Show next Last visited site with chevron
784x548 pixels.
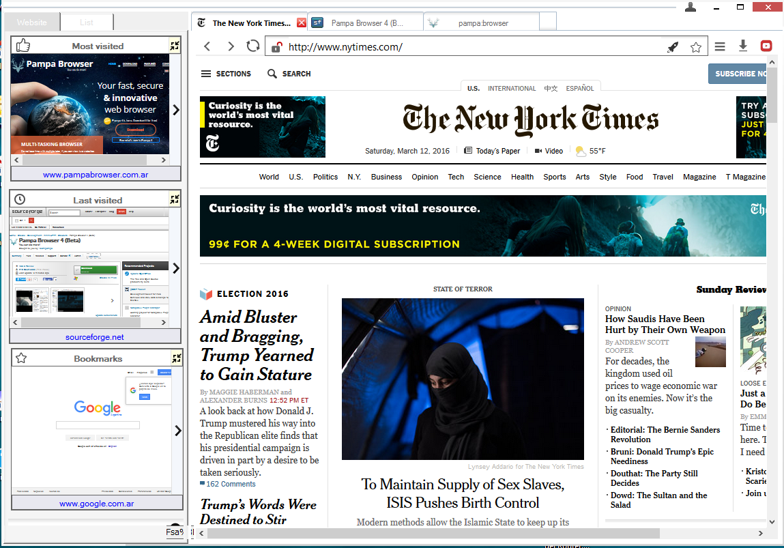[176, 268]
